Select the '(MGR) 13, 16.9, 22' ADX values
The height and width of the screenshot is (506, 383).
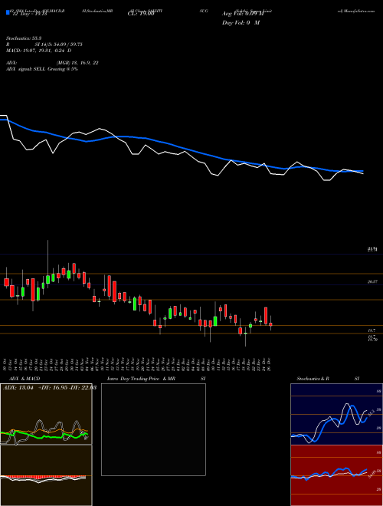coord(77,63)
